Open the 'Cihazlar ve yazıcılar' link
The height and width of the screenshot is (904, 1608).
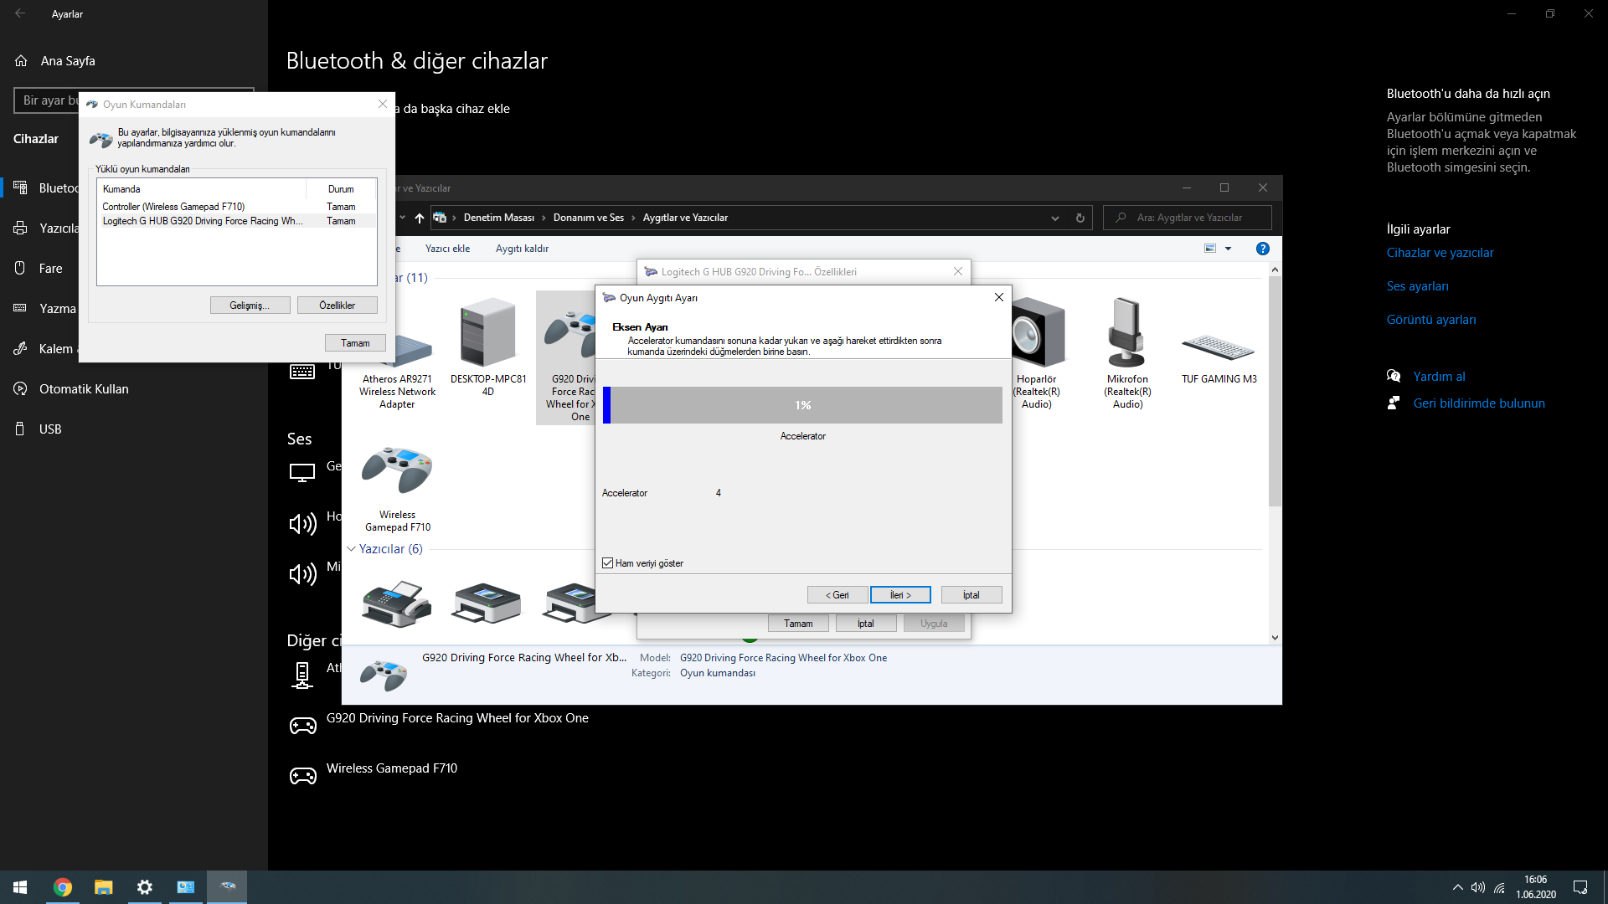[1440, 253]
